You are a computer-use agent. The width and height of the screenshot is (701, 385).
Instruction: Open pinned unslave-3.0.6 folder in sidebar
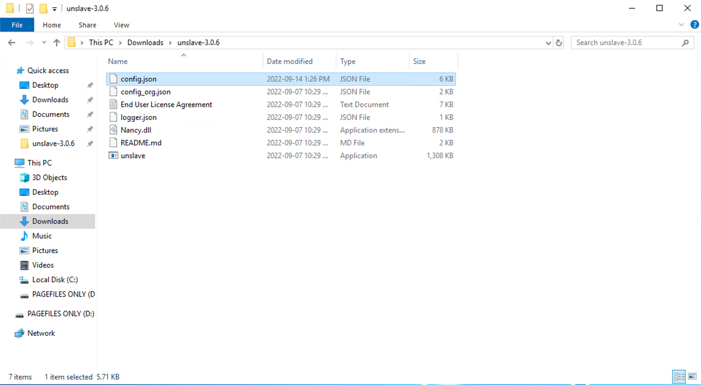pos(53,144)
